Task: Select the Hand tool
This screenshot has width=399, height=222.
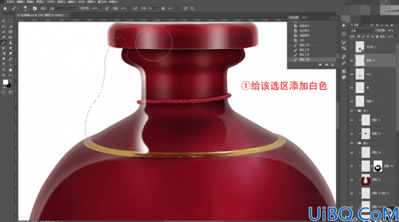Action: point(10,70)
